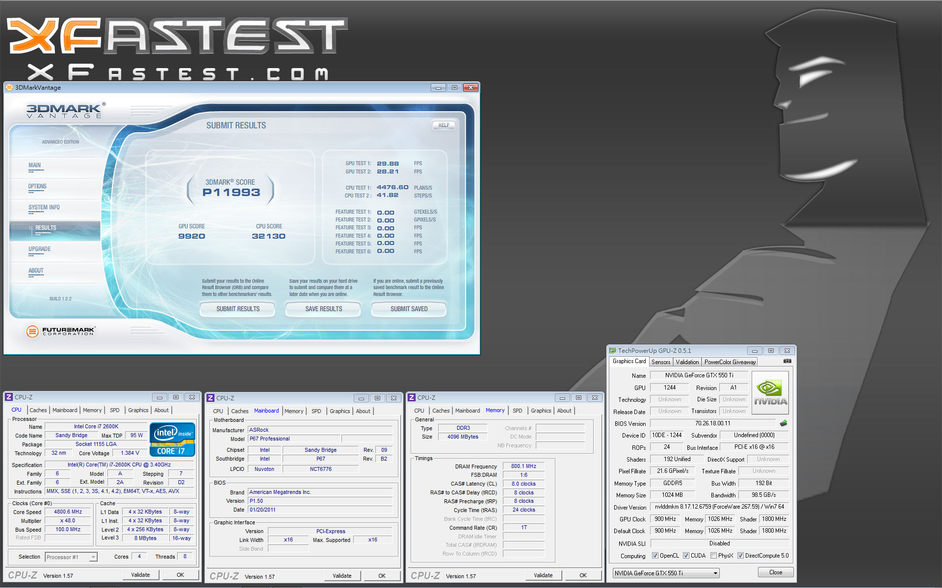Click the Futuremark Corporation logo
Viewport: 942px width, 588px height.
(x=61, y=332)
